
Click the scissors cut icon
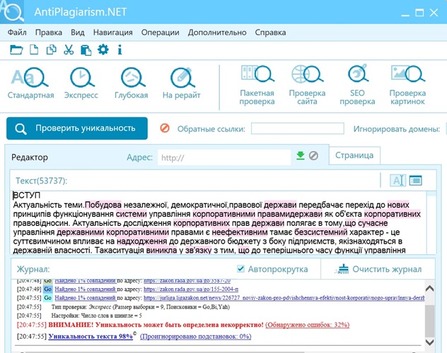[69, 49]
